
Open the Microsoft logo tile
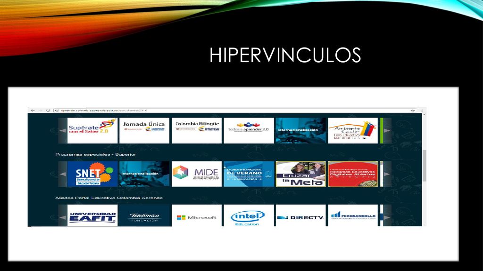[x=197, y=215]
